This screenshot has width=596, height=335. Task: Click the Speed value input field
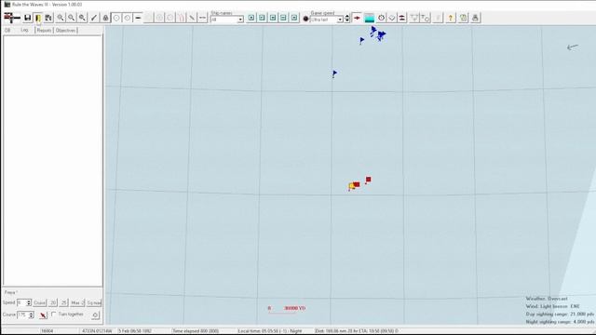pos(21,302)
